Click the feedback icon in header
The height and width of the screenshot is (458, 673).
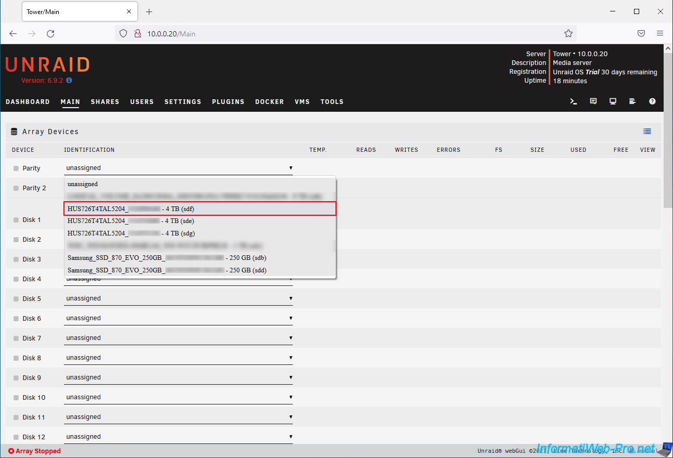tap(593, 101)
